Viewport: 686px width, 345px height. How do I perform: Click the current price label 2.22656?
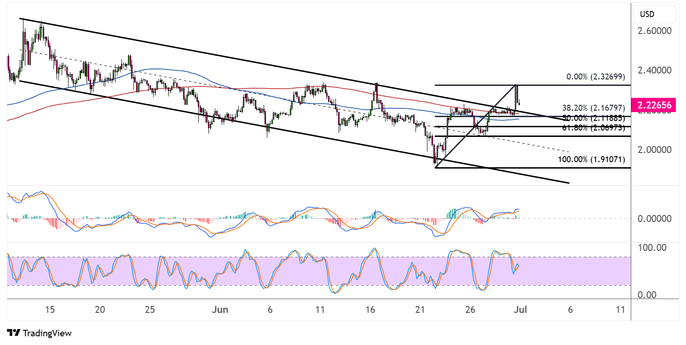[654, 105]
